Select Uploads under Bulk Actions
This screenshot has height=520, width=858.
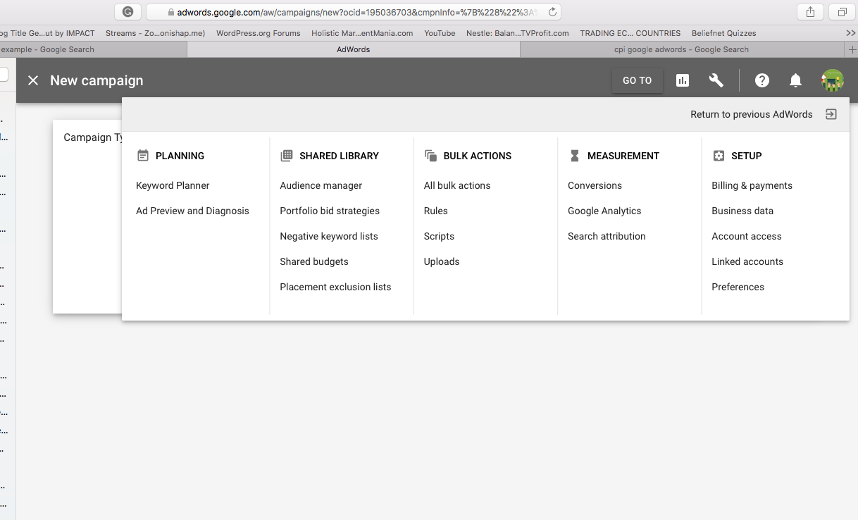(442, 261)
